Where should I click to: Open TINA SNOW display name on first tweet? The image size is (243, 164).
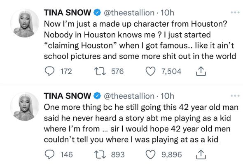click(68, 12)
